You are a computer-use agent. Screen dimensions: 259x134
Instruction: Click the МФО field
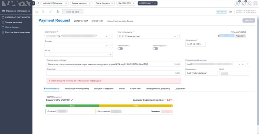(x=234, y=73)
